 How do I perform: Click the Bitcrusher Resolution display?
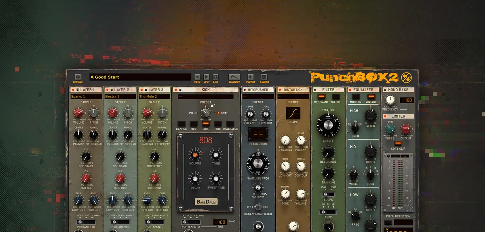coord(258,134)
